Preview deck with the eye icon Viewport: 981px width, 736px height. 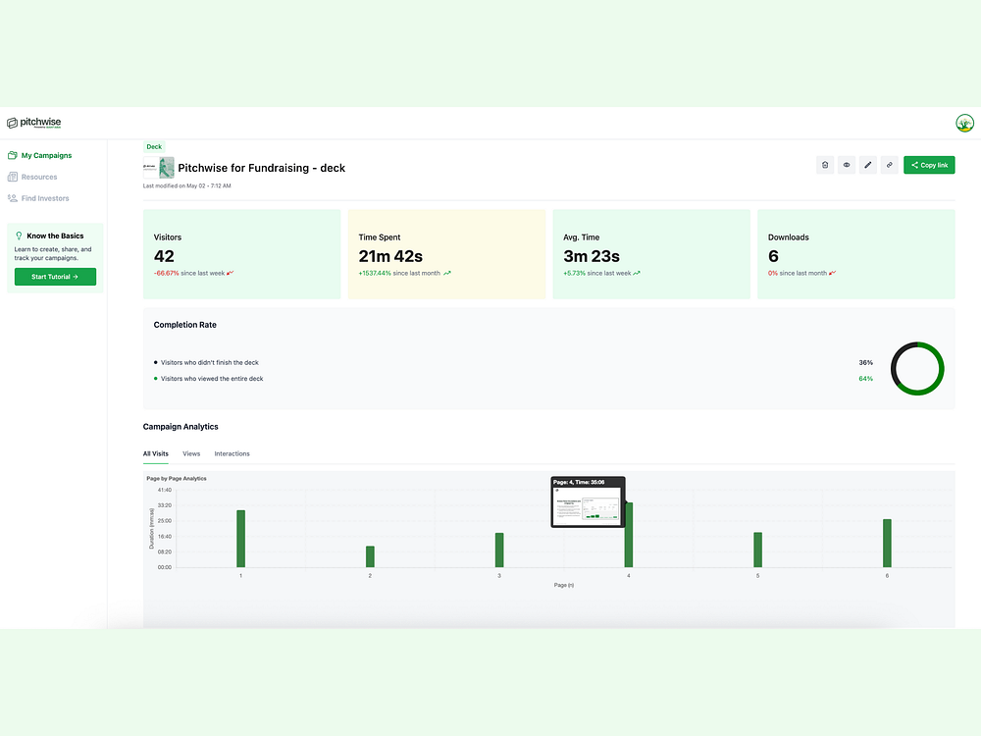(x=846, y=165)
